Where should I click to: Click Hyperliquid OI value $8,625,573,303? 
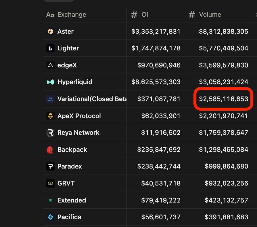click(156, 82)
